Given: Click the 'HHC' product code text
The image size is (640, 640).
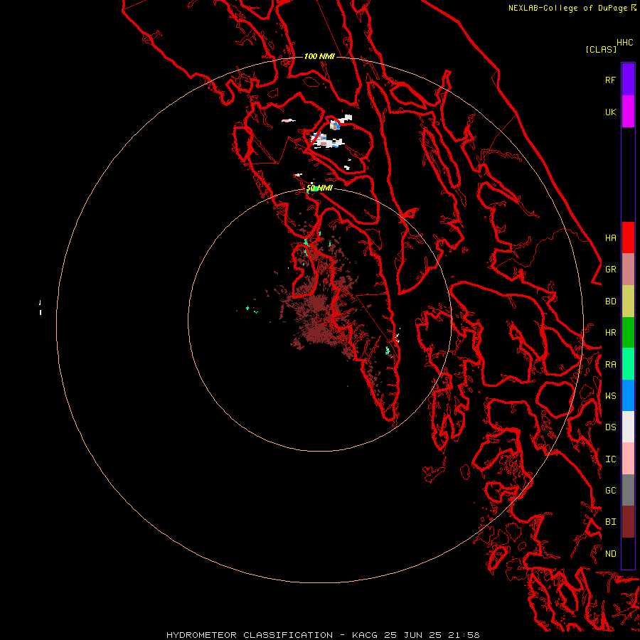Looking at the screenshot, I should pyautogui.click(x=624, y=43).
